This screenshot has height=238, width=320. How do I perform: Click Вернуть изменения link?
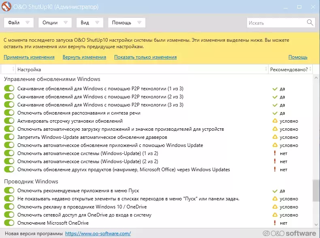pos(84,57)
